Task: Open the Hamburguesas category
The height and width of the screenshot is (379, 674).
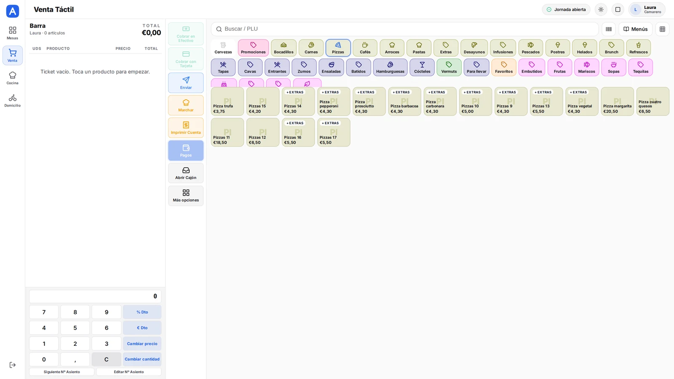Action: coord(390,67)
